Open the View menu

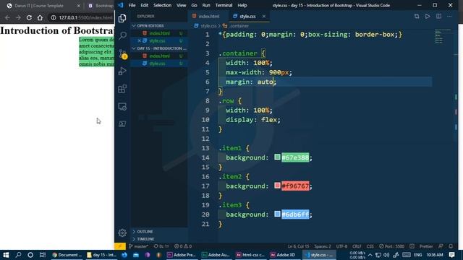coord(182,5)
